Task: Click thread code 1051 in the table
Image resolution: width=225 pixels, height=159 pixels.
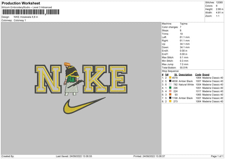Action: tap(198, 88)
